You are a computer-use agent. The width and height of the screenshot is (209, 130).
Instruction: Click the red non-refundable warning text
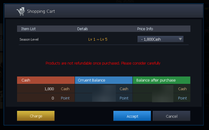pyautogui.click(x=103, y=63)
